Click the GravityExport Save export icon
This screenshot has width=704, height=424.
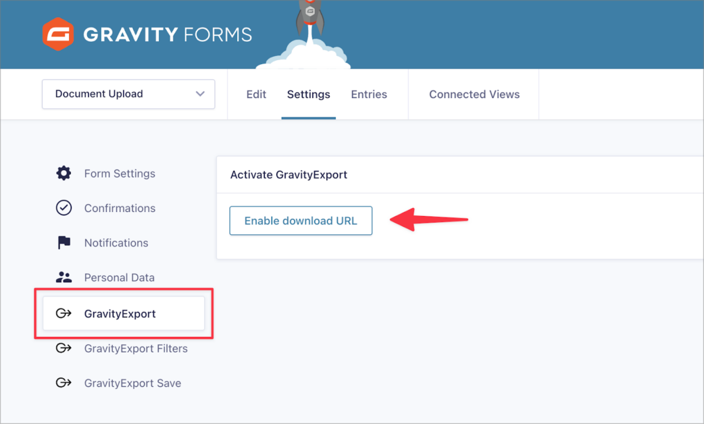63,383
